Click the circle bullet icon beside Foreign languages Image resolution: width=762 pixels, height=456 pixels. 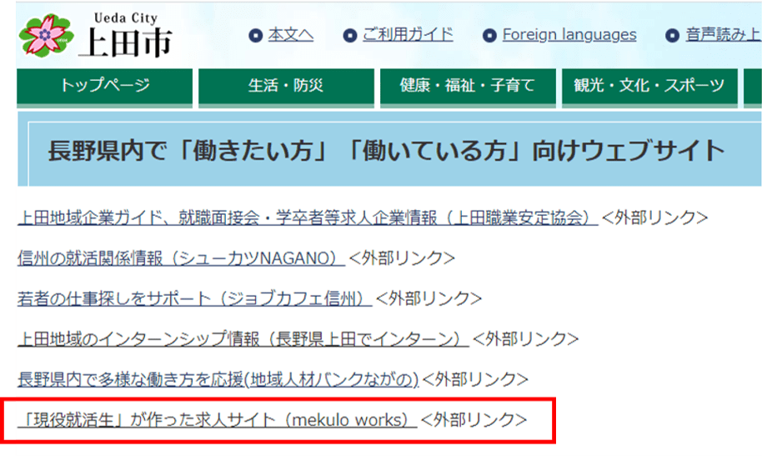click(490, 35)
